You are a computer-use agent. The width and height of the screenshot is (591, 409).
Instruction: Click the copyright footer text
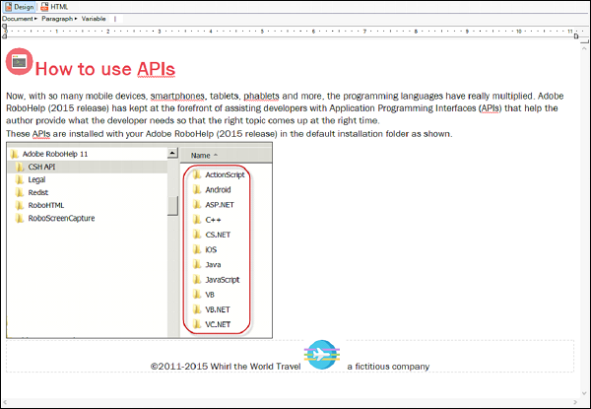(224, 366)
